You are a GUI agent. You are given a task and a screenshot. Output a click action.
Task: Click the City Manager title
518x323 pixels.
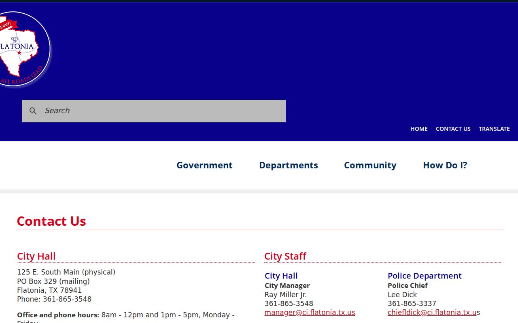point(287,285)
